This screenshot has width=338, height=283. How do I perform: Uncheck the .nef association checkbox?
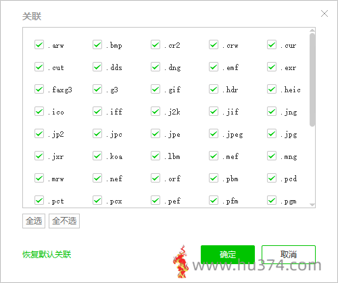pyautogui.click(x=97, y=178)
